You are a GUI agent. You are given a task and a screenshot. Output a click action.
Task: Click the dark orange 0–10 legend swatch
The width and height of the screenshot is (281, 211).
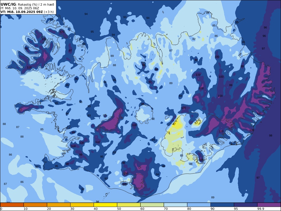(x=12, y=205)
